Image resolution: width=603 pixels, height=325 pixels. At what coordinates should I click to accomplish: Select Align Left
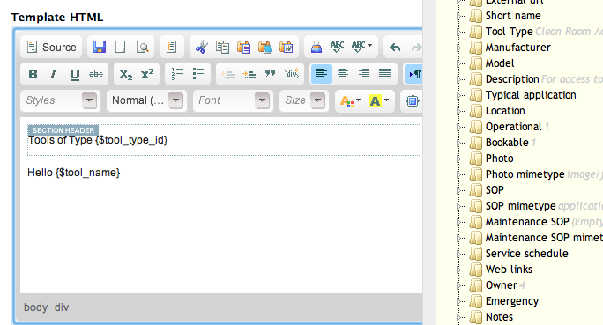tap(322, 74)
